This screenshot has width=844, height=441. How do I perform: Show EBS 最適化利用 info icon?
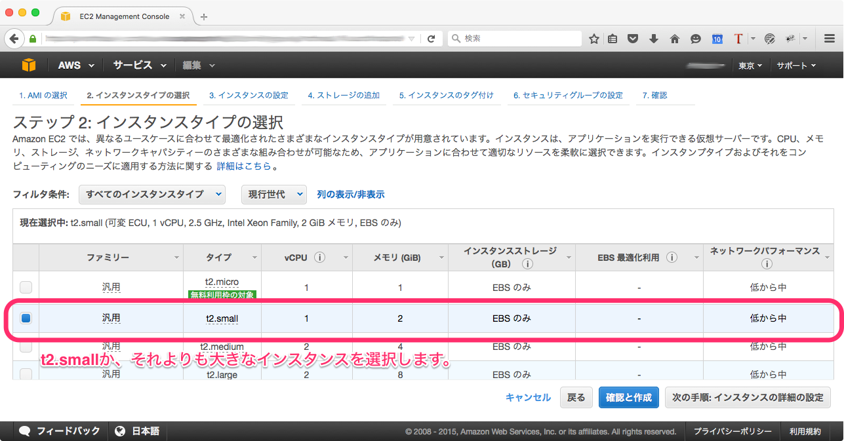(x=672, y=258)
